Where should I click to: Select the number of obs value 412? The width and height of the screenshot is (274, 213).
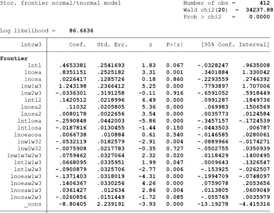[x=265, y=3]
